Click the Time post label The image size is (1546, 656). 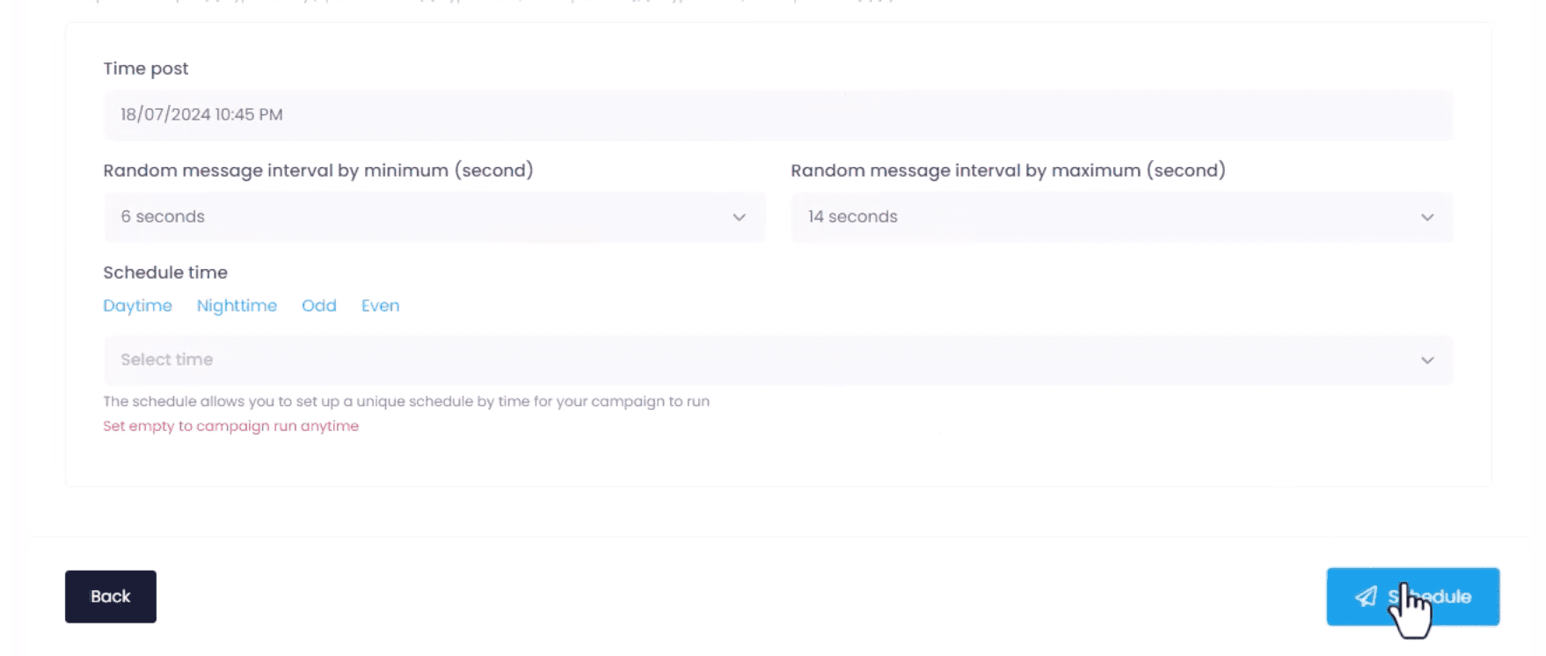click(146, 69)
